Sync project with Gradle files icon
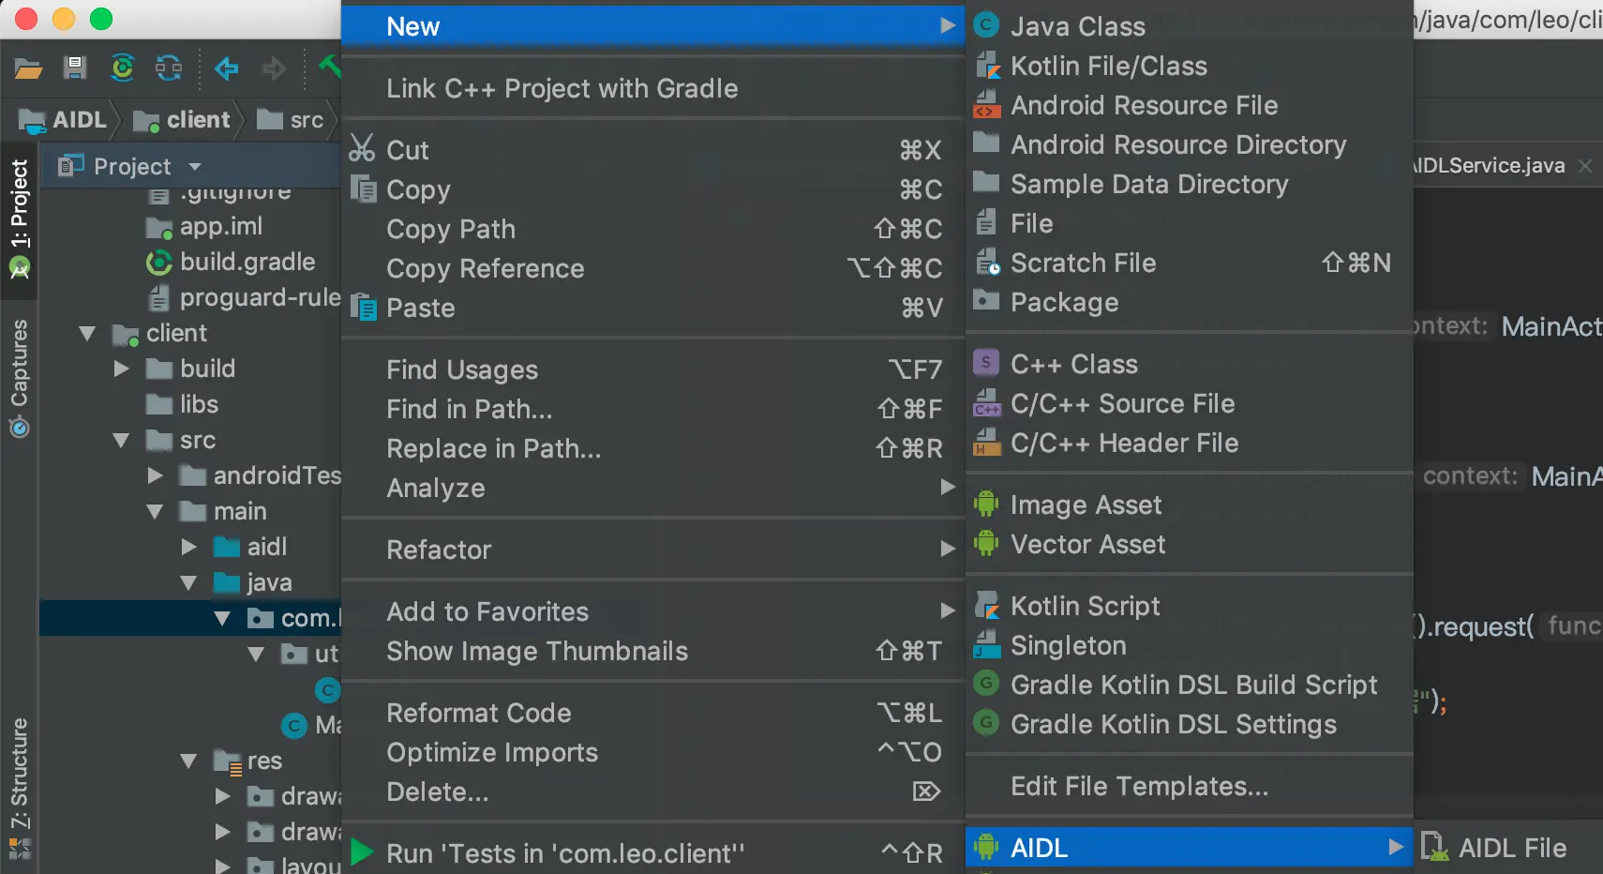Screen dimensions: 1603x874 click(x=123, y=68)
